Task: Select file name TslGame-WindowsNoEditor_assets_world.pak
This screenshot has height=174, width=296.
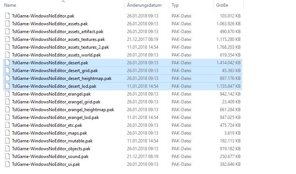Action: pyautogui.click(x=56, y=55)
